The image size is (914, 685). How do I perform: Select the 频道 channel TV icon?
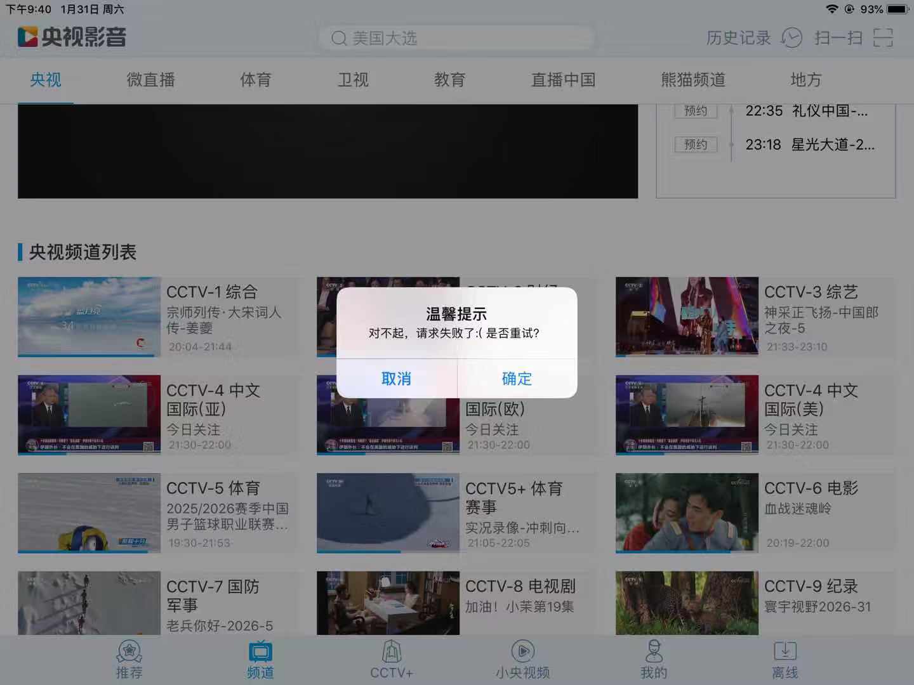click(x=260, y=651)
